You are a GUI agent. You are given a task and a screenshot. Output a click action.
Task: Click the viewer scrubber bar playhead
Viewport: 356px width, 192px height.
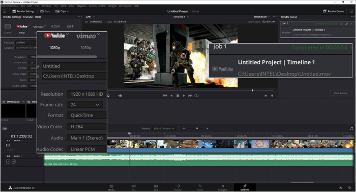[252, 90]
